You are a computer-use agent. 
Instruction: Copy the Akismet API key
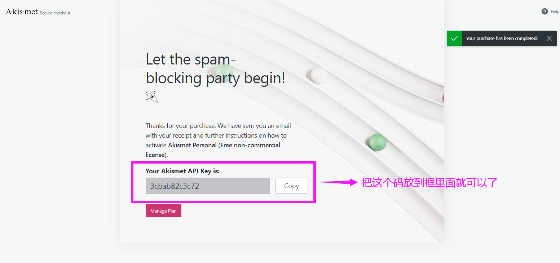[291, 186]
